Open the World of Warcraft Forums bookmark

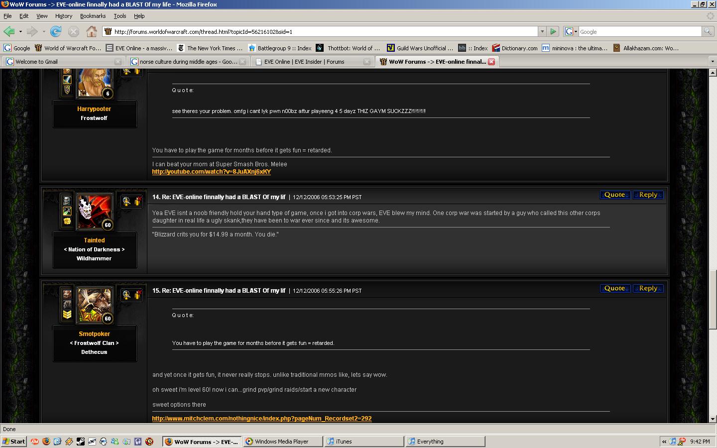pyautogui.click(x=68, y=48)
